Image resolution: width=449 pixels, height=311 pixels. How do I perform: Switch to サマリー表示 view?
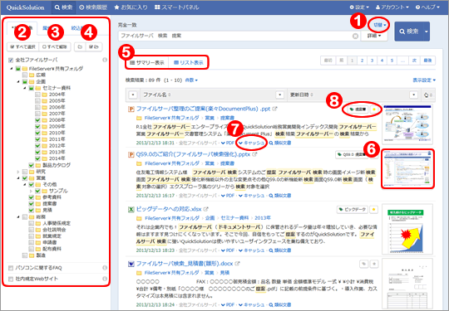click(147, 62)
